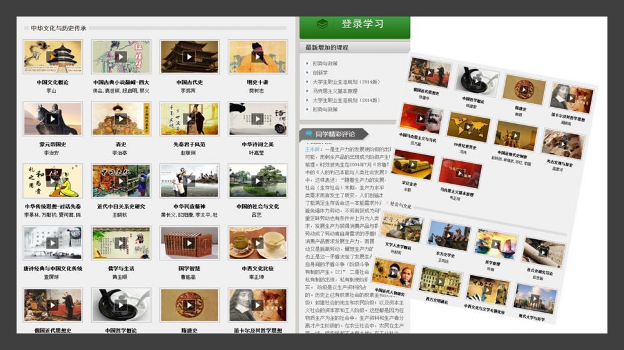This screenshot has width=624, height=350.
Task: Click play icon on 中西文化比较 thumbnail
Action: pyautogui.click(x=257, y=243)
